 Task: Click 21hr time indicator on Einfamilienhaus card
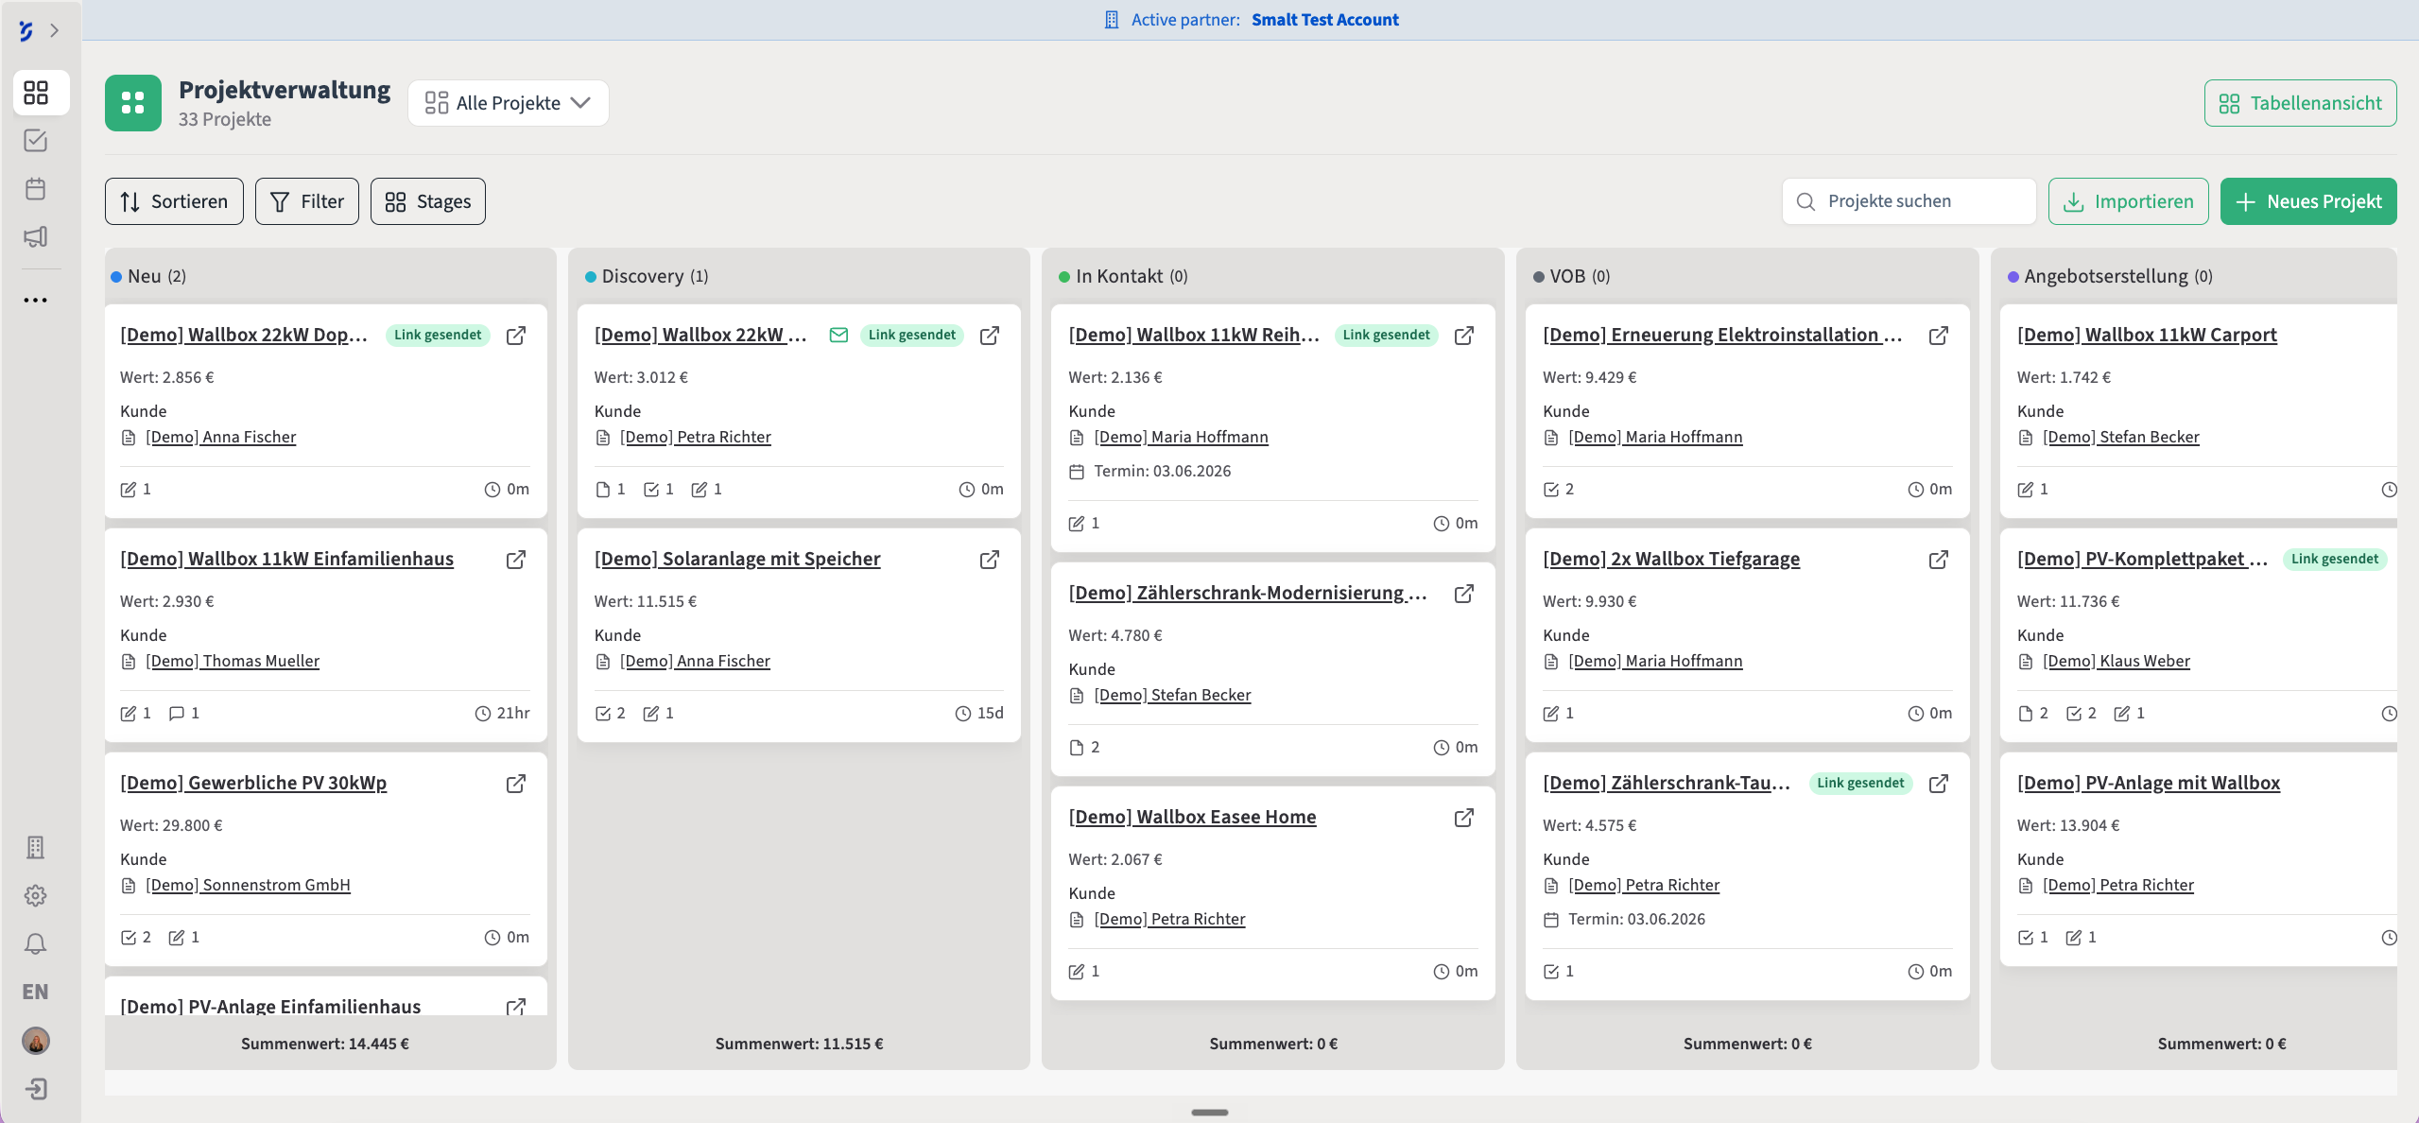coord(502,713)
